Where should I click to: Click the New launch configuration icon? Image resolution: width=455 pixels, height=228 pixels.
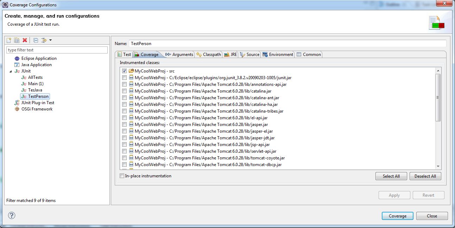click(9, 40)
